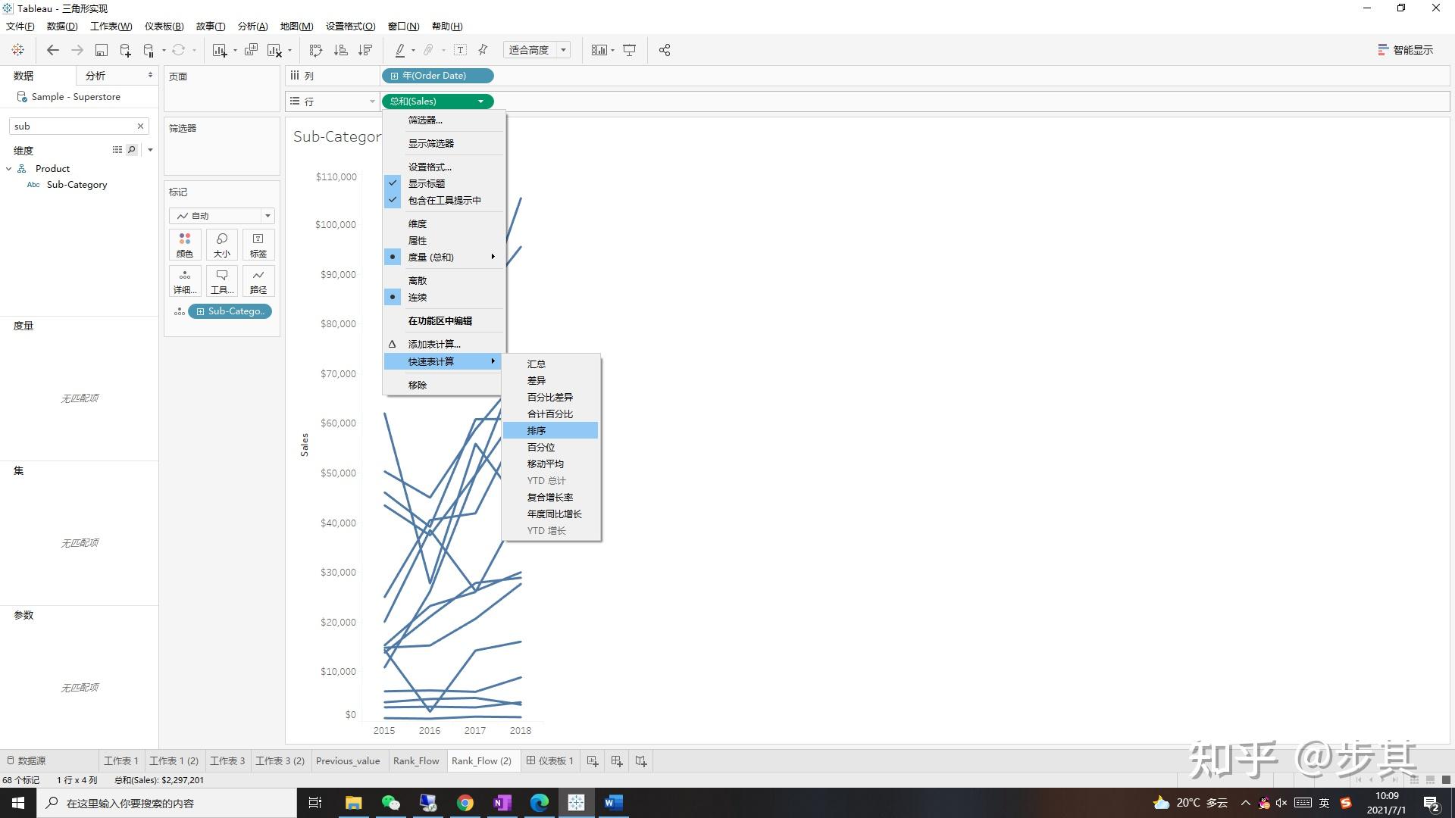Open presentation mode icon
The height and width of the screenshot is (818, 1455).
[629, 50]
